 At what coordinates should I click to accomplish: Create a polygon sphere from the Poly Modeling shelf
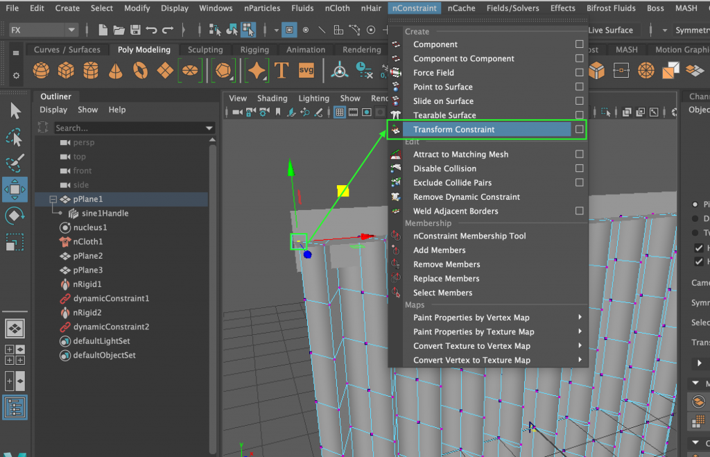pyautogui.click(x=40, y=70)
